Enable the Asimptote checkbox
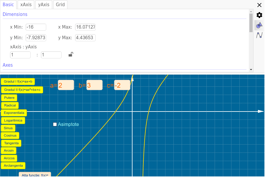Viewport: 265px width, 177px height. pos(55,124)
